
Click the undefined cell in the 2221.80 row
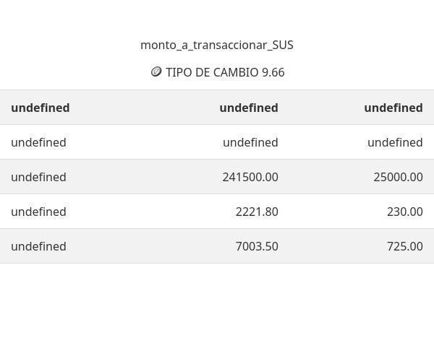tap(38, 212)
